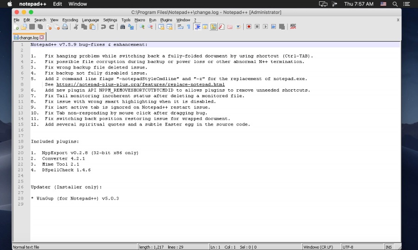418x250 pixels.
Task: Paste using the clipboard toolbar icon
Action: (92, 27)
